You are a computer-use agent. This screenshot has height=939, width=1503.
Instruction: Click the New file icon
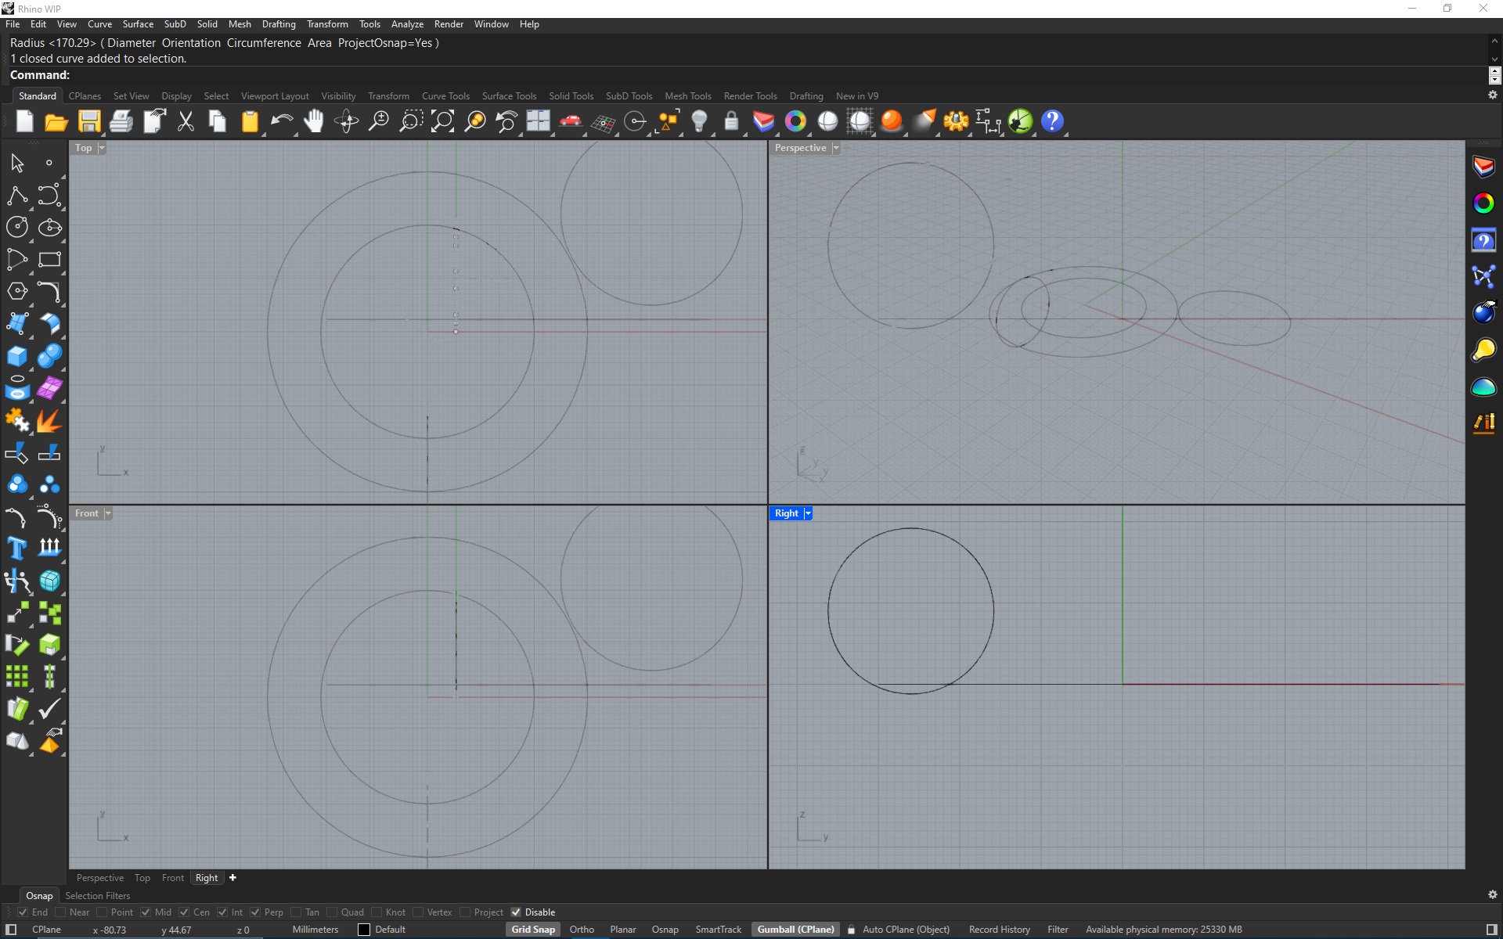24,121
